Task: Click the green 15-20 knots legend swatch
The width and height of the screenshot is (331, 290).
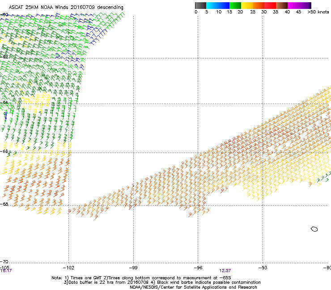Action: click(235, 5)
